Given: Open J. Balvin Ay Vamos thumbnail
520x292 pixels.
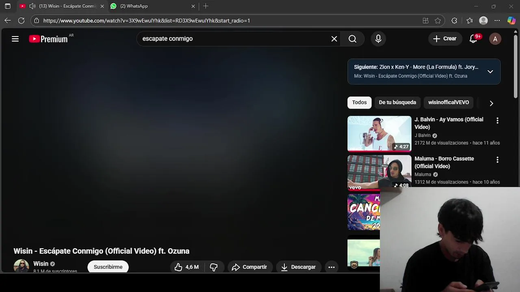Looking at the screenshot, I should click(x=379, y=134).
